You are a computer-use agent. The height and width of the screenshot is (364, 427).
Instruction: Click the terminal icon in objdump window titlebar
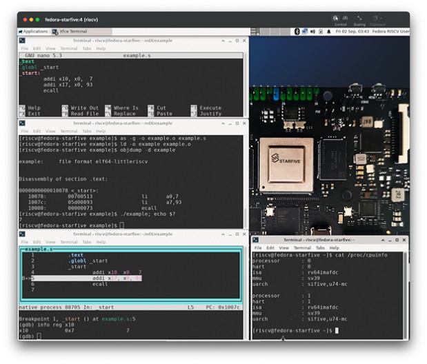tap(22, 123)
